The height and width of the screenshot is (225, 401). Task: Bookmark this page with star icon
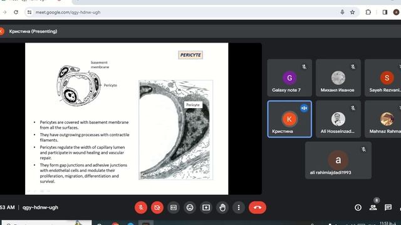click(x=352, y=12)
